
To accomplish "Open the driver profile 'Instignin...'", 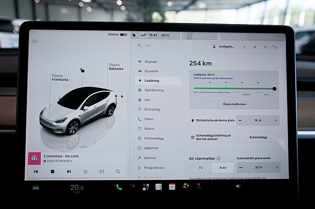I will click(x=224, y=46).
